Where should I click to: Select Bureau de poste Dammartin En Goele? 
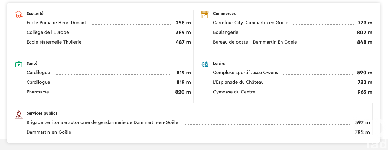[x=255, y=42]
